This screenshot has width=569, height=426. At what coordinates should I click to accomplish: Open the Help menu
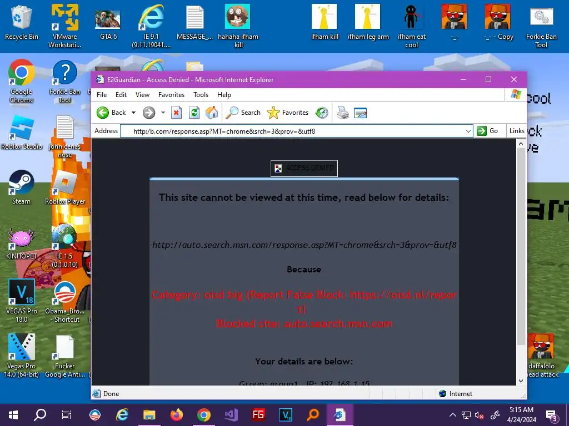(224, 94)
